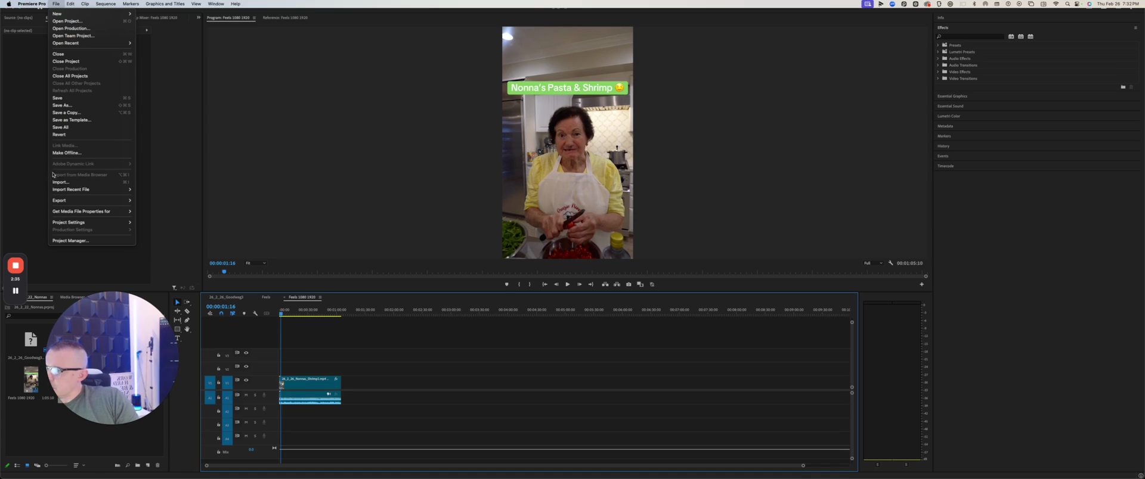The width and height of the screenshot is (1145, 479).
Task: Pick the Hand tool
Action: point(187,329)
